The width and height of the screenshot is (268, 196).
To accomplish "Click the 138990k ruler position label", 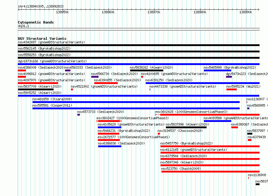I will [x=246, y=12].
